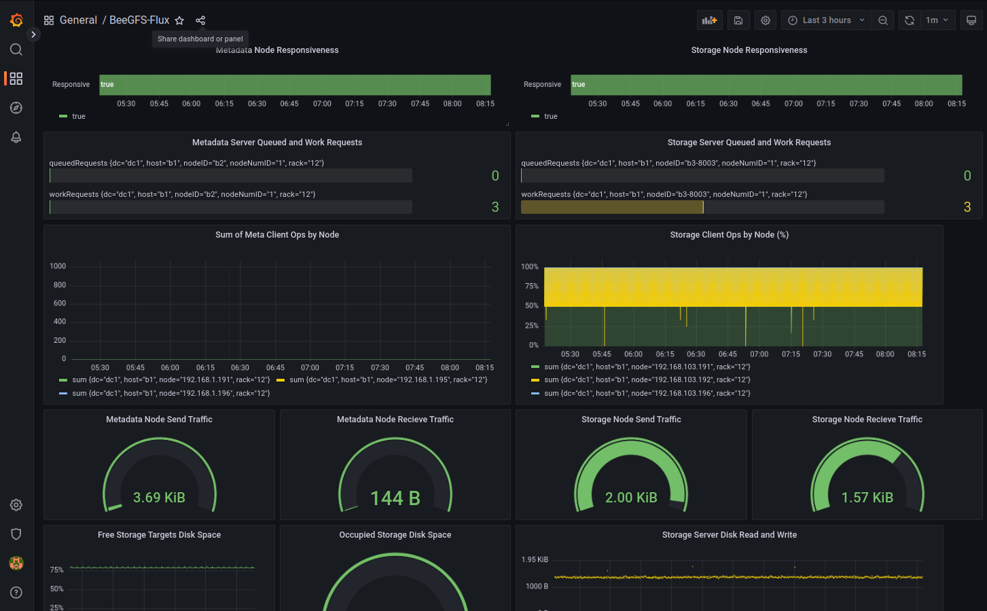
Task: Open Storage Server Disk Read and Write menu
Action: point(730,535)
